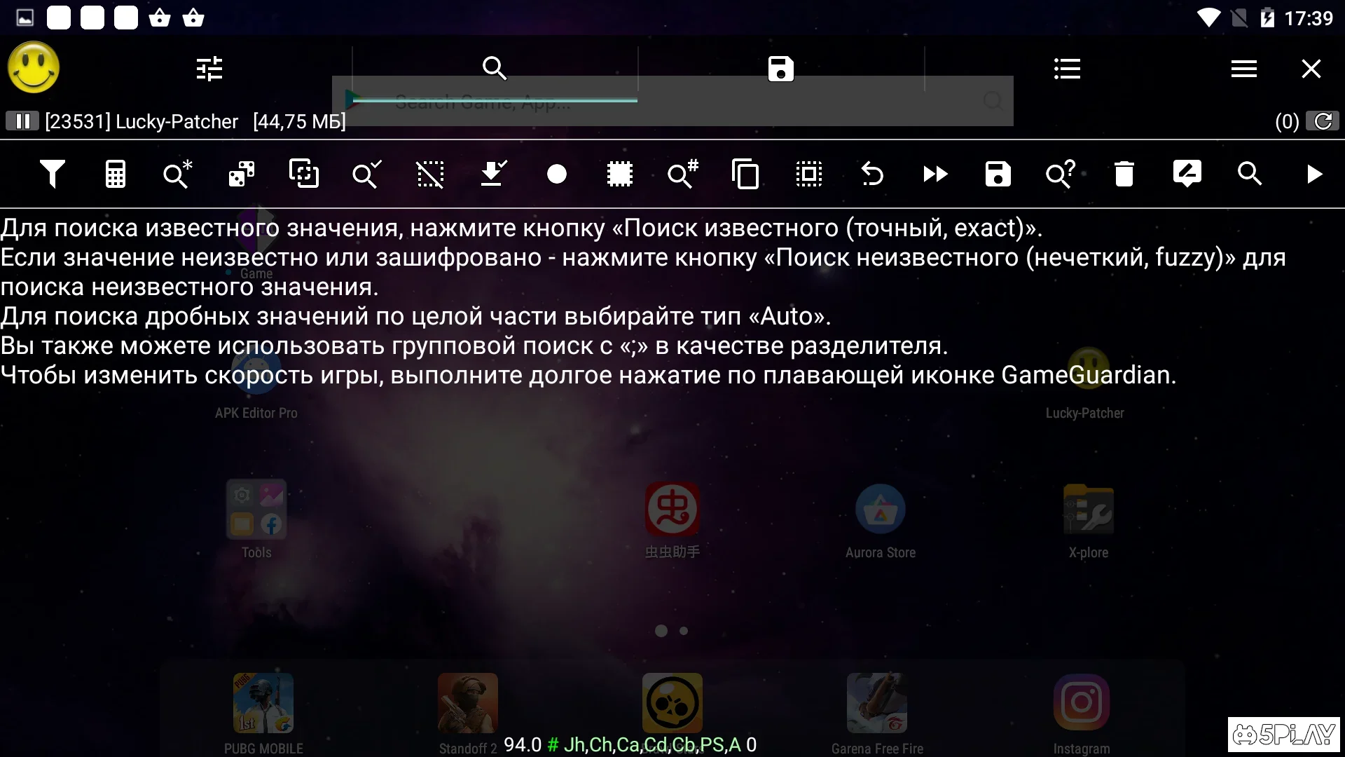Select all results with dashed square icon

point(808,174)
